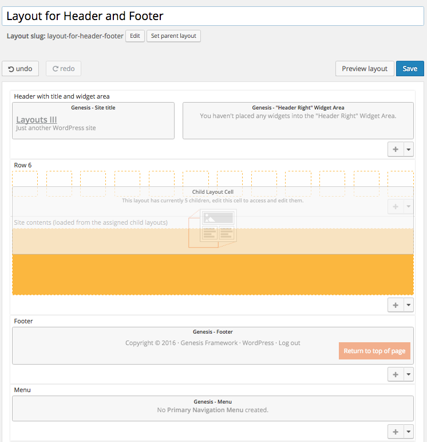Image resolution: width=427 pixels, height=442 pixels.
Task: Click 'No Primary Navigation Menu created' text
Action: pyautogui.click(x=213, y=410)
